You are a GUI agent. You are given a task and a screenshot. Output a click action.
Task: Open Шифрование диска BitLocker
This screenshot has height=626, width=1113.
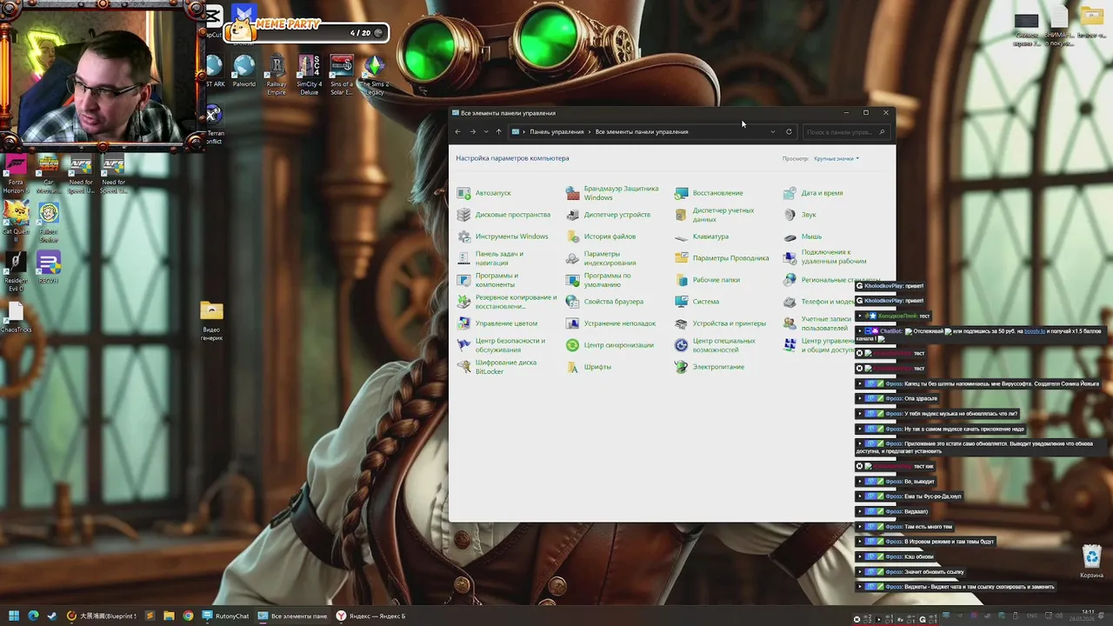coord(497,367)
